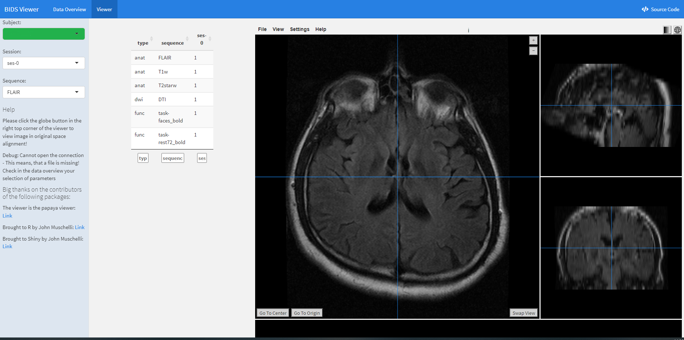Viewport: 684px width, 340px height.
Task: Follow the papaya viewer Link
Action: [x=8, y=216]
